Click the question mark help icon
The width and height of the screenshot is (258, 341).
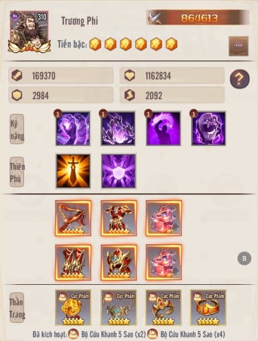240,79
